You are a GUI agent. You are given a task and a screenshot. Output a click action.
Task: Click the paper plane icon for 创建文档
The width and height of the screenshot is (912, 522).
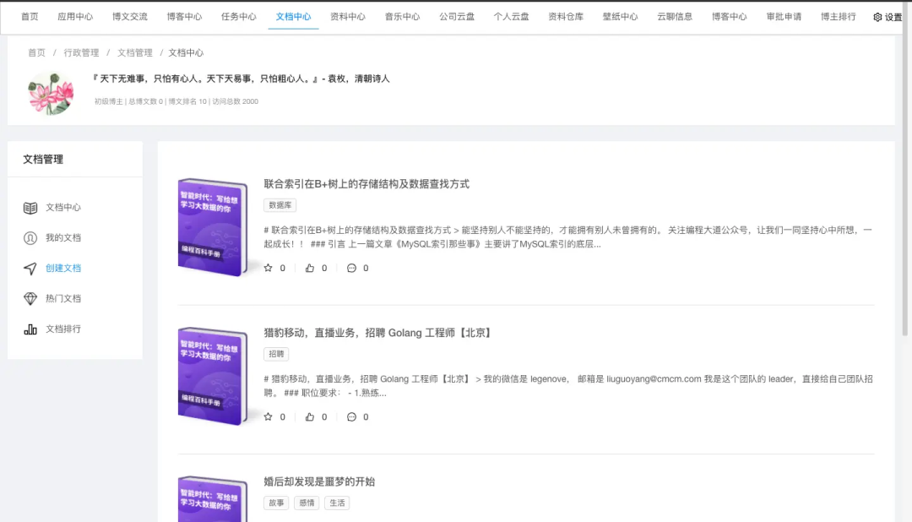coord(30,269)
